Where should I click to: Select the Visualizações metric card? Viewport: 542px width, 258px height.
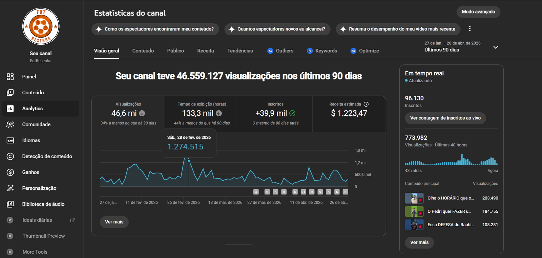128,114
